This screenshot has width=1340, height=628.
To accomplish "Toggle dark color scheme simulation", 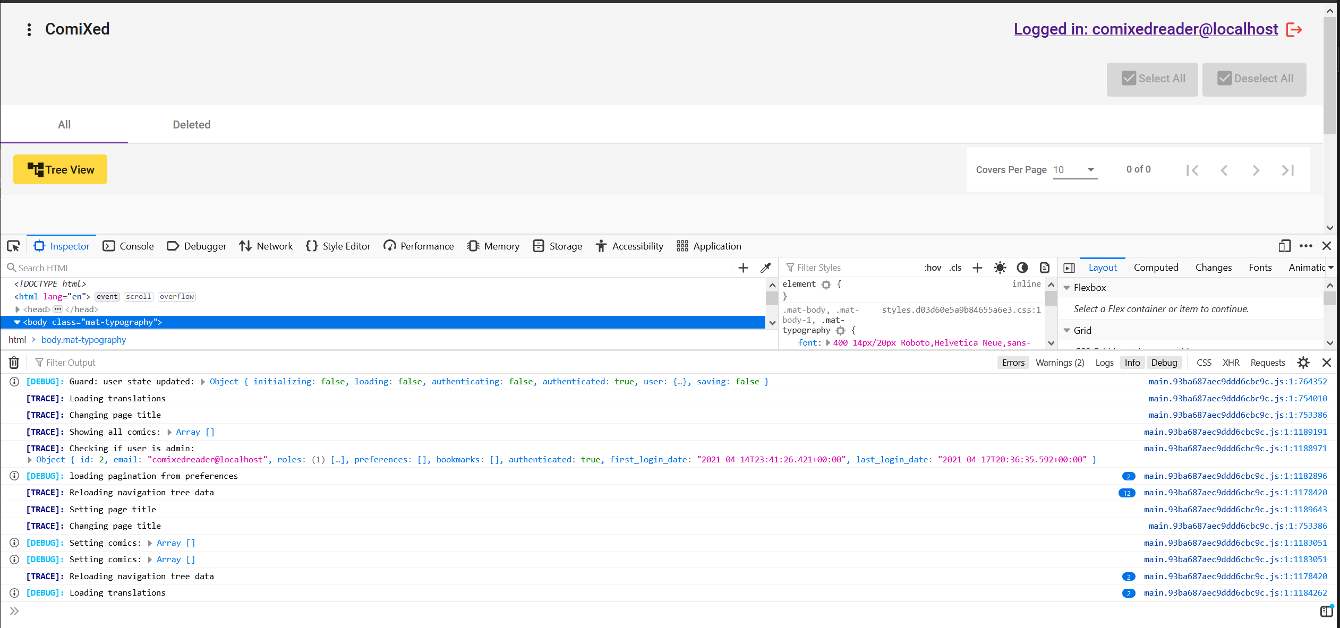I will [1022, 268].
